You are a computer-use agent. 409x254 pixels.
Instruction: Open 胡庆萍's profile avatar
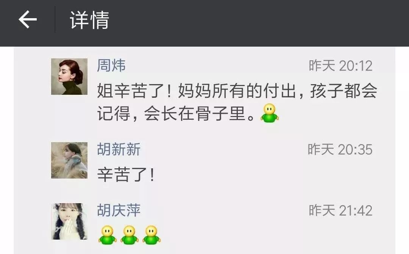(69, 221)
